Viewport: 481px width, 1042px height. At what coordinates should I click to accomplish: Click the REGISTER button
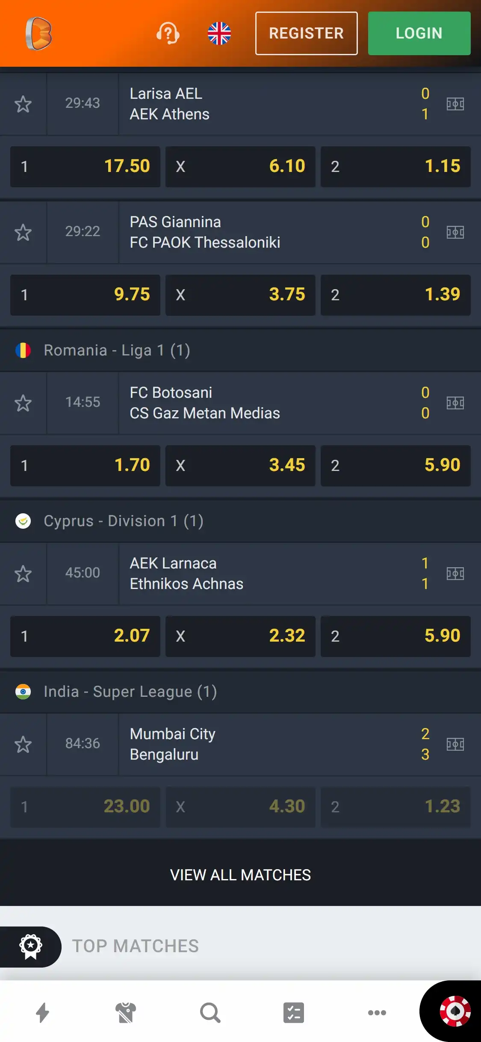pyautogui.click(x=306, y=33)
